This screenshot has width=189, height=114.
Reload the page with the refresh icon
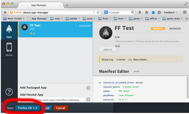(98, 12)
